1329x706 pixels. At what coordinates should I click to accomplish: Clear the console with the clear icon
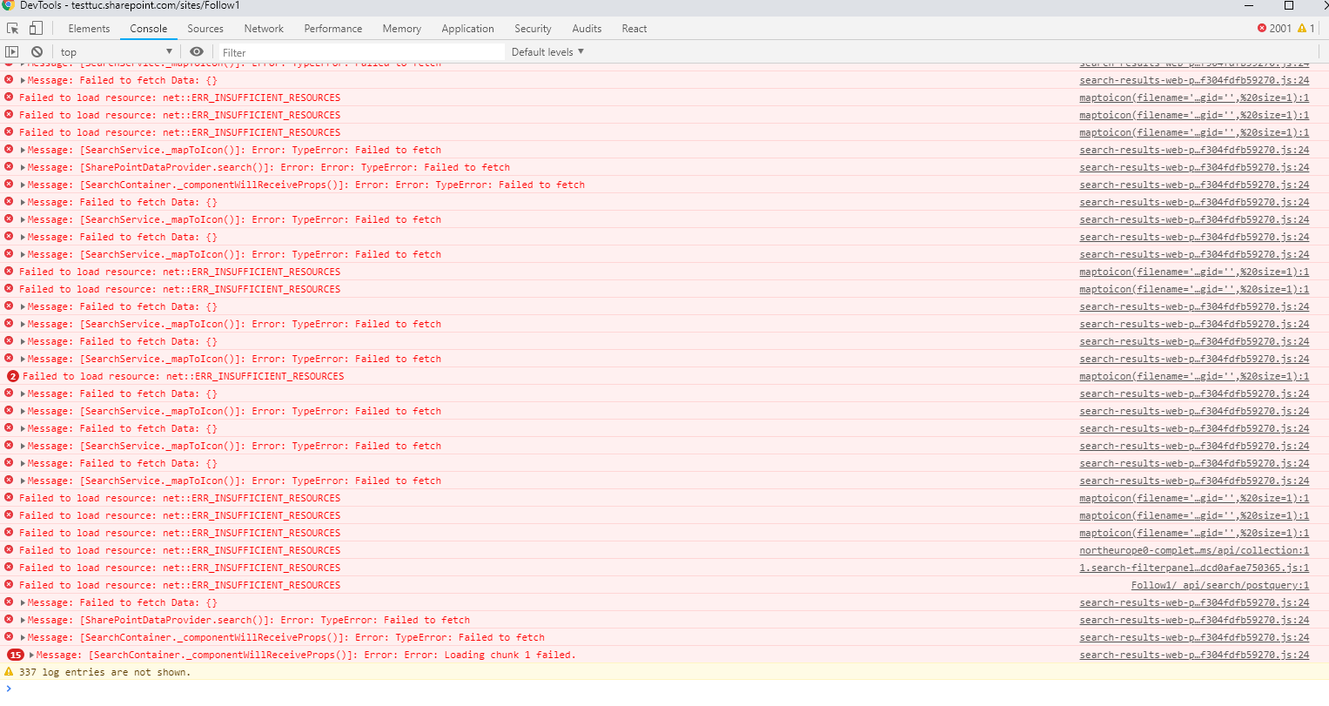coord(36,51)
